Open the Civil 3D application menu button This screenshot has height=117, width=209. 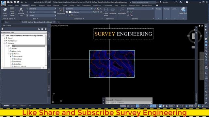pyautogui.click(x=3, y=3)
